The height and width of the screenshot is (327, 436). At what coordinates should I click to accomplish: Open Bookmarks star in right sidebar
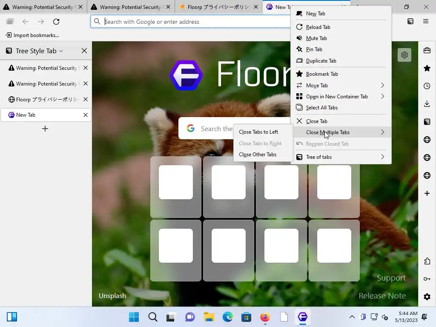coord(427,68)
